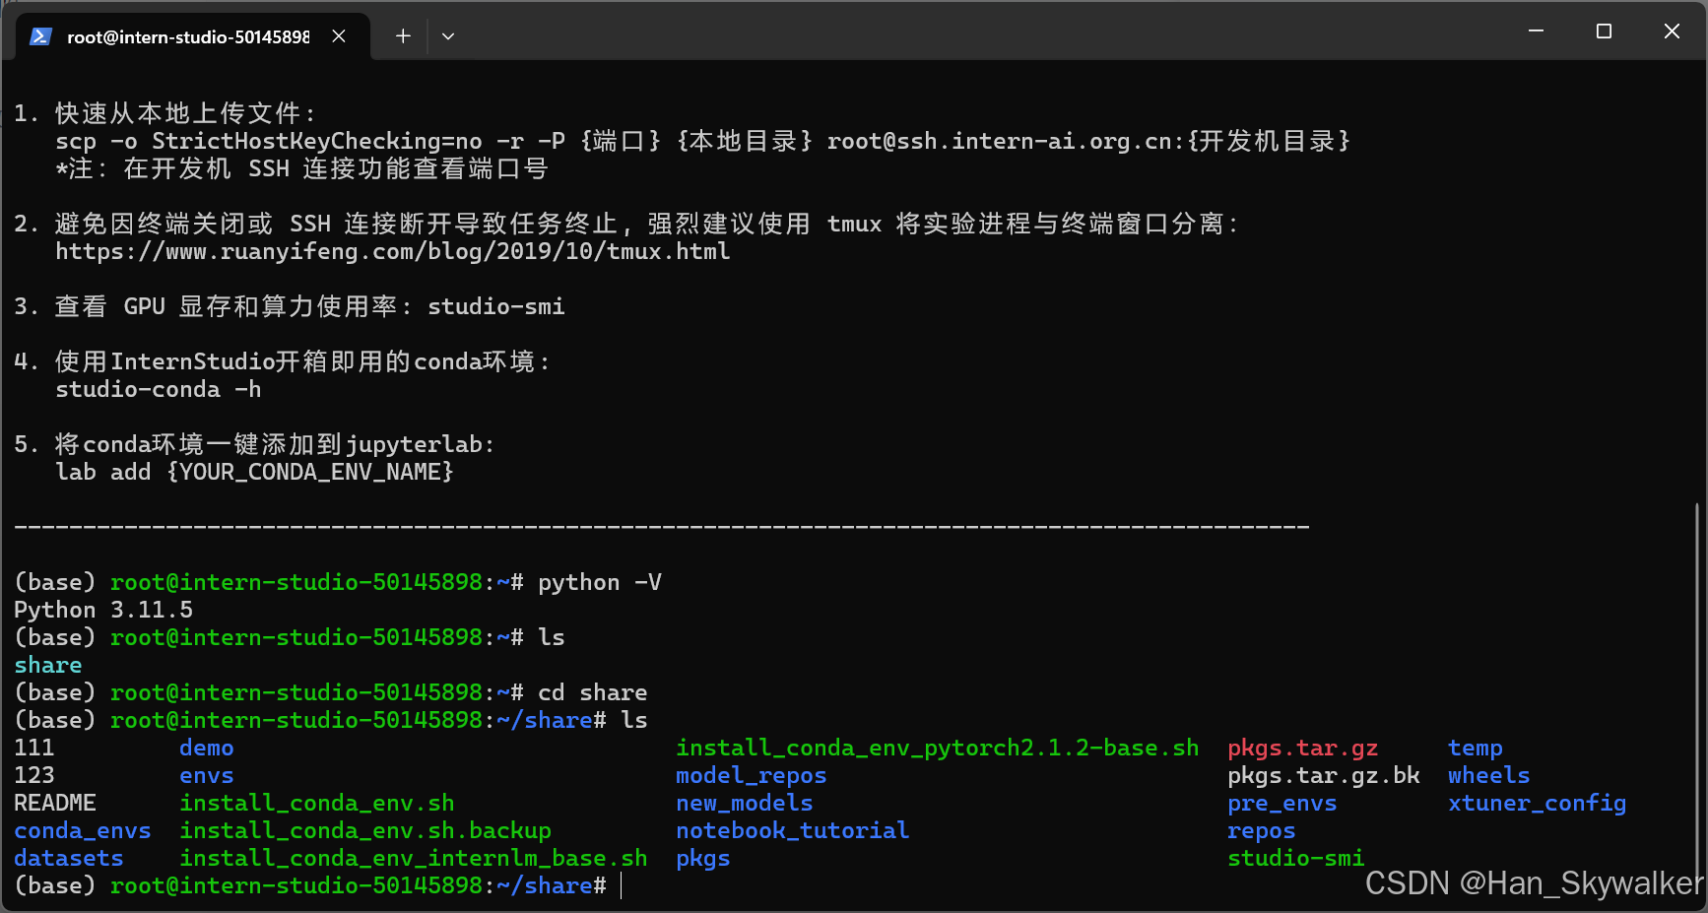
Task: Click the wheels directory name
Action: point(1488,775)
